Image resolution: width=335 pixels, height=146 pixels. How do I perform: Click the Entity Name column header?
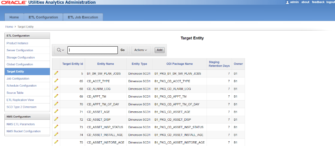tap(106, 64)
